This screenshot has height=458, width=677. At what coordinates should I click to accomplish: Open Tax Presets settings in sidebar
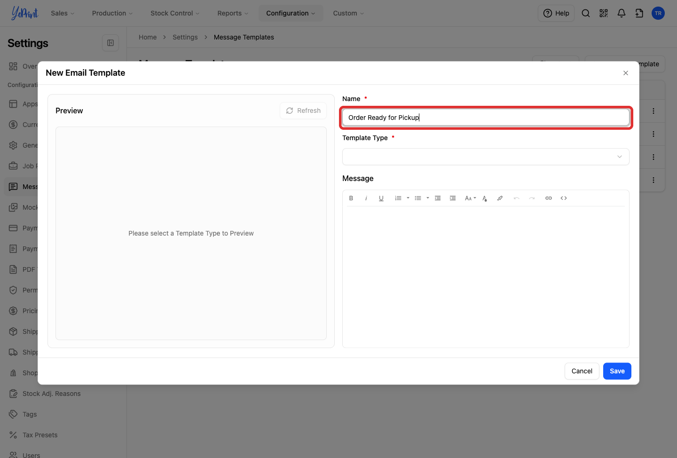pos(40,435)
